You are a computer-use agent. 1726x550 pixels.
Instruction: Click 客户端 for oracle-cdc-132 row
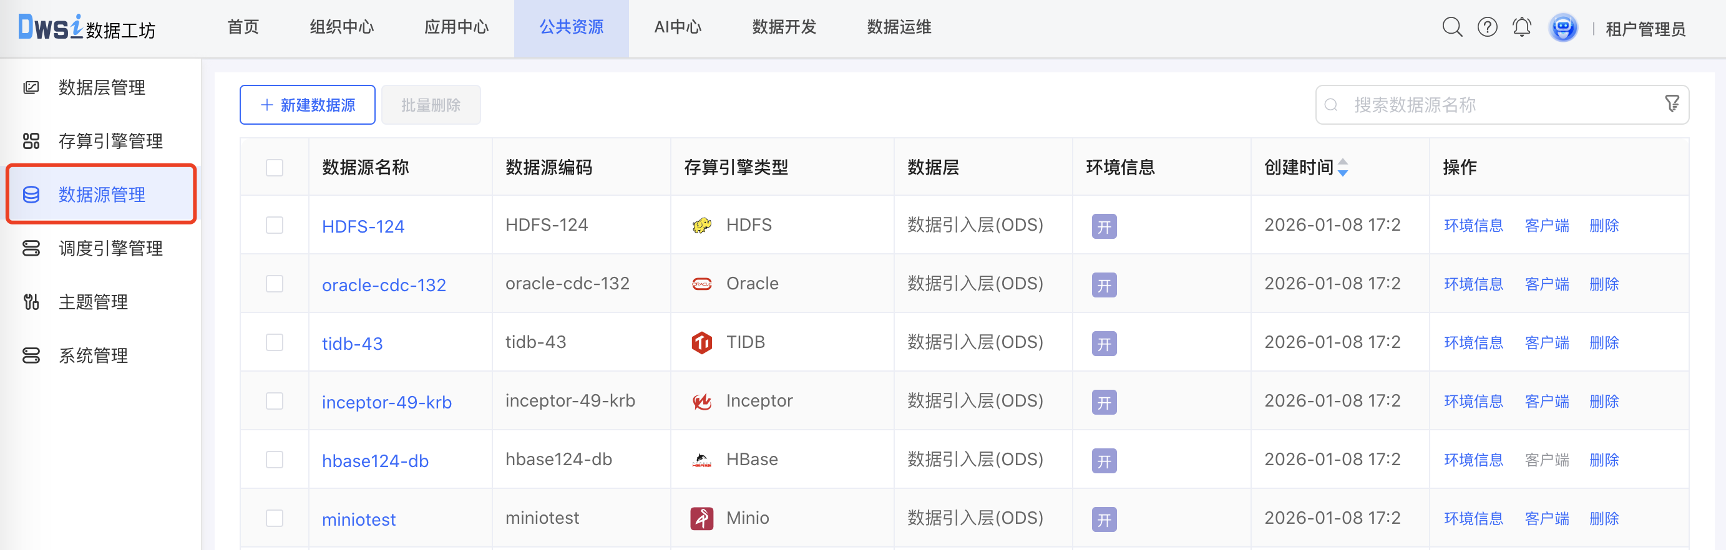coord(1546,285)
